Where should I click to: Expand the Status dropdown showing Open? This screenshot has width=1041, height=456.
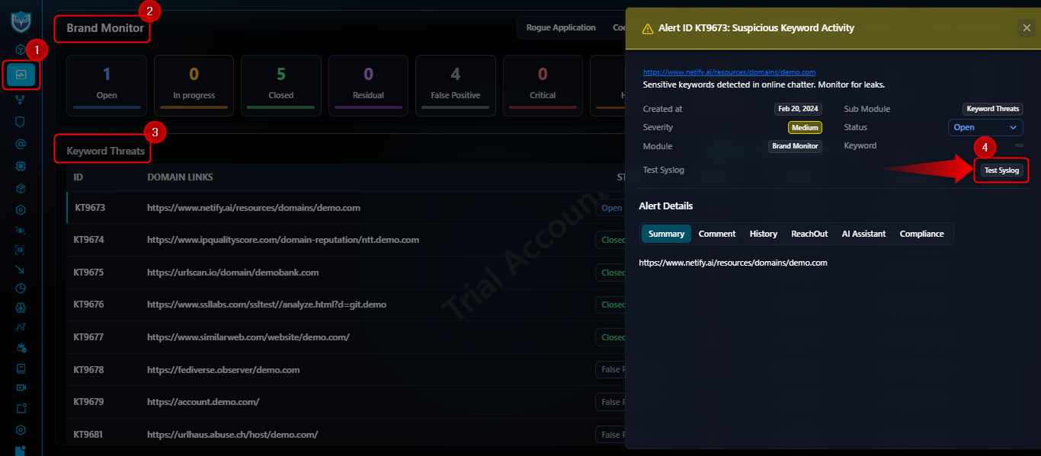tap(985, 127)
